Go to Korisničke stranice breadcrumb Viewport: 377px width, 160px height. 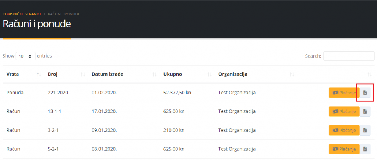[22, 14]
